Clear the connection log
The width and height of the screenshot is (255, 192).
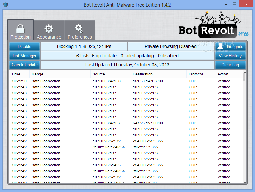pos(230,65)
